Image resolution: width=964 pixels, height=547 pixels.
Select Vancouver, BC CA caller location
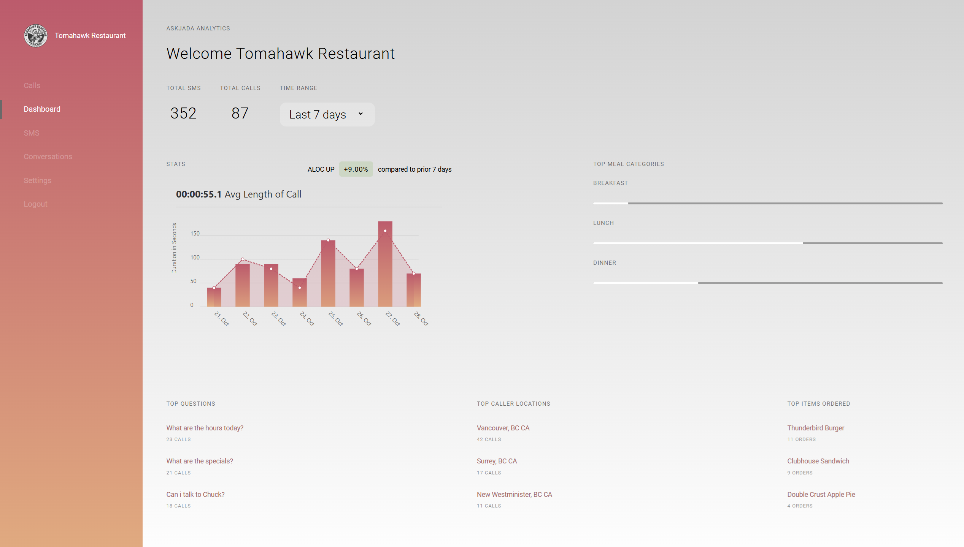click(503, 428)
